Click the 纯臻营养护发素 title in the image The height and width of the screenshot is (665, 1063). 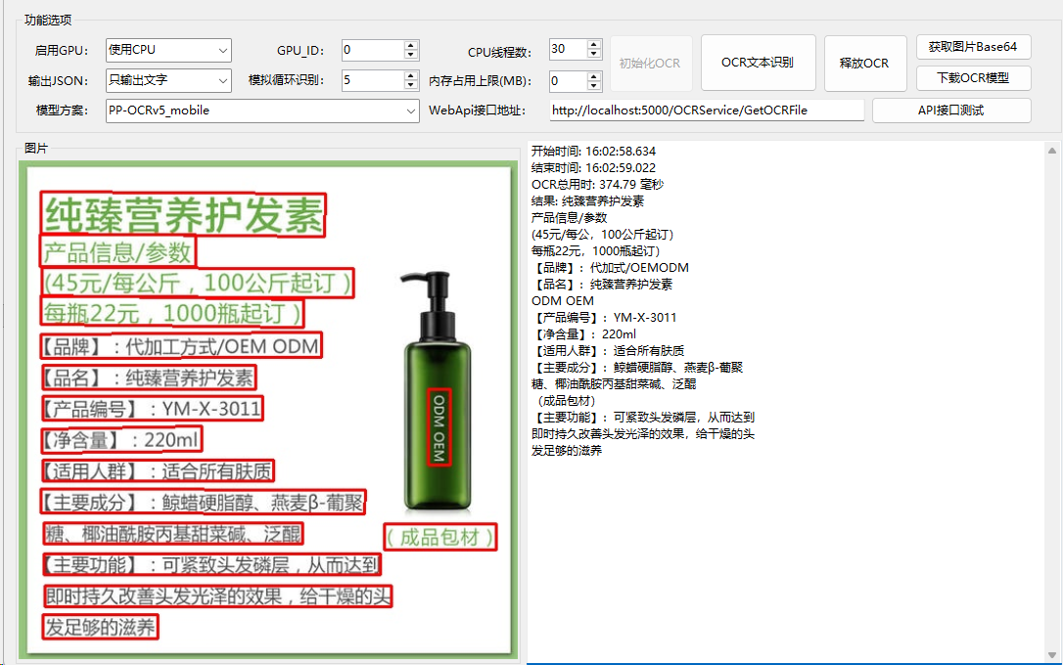coord(183,215)
